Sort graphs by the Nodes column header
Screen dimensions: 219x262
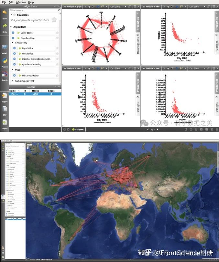[x=36, y=91]
